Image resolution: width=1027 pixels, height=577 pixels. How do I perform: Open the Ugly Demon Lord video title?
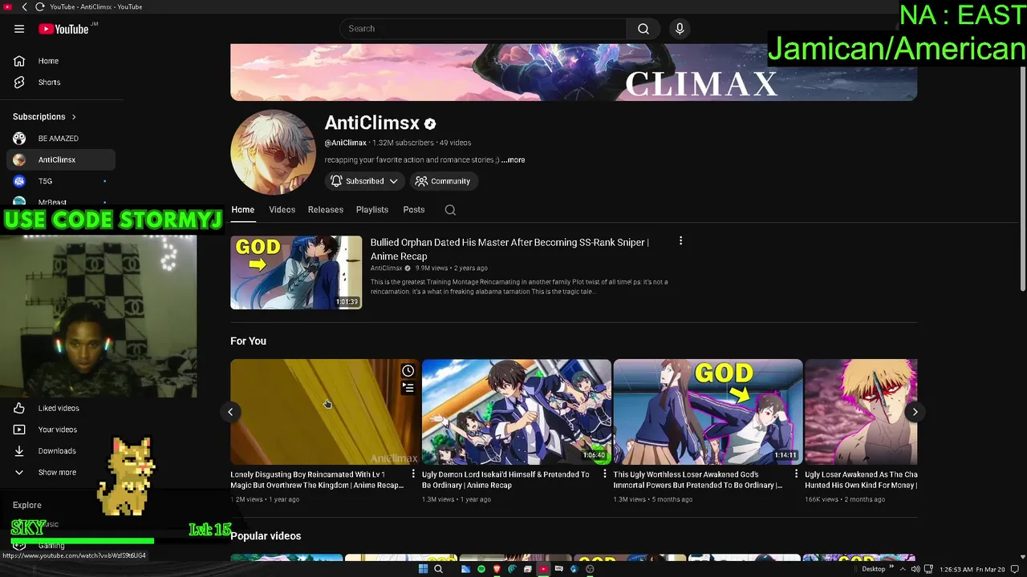tap(505, 479)
